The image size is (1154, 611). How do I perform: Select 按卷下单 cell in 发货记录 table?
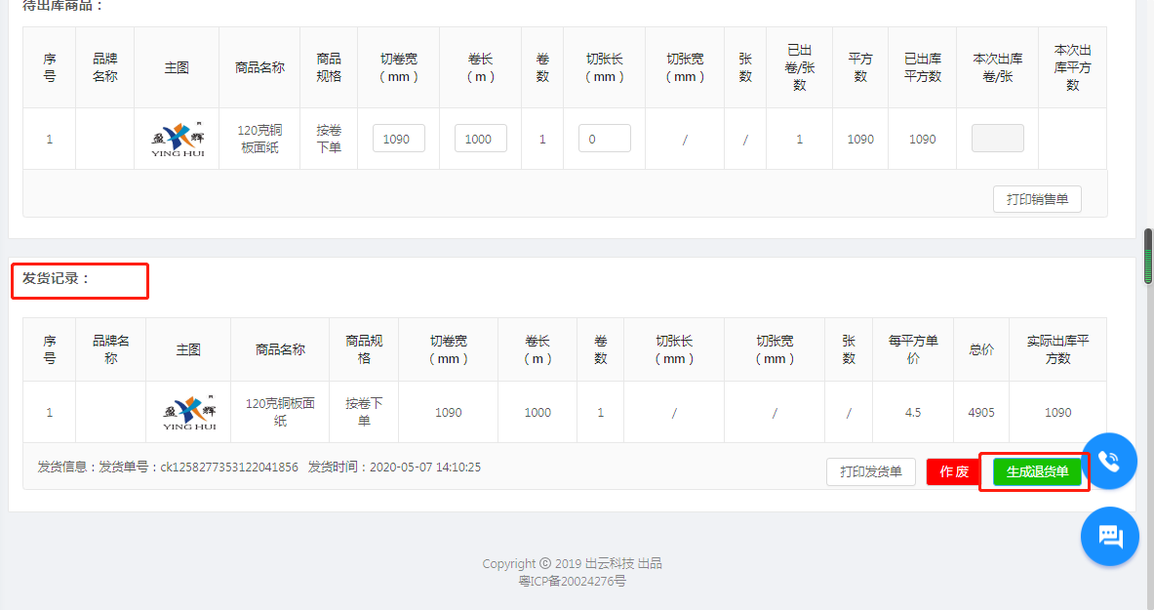[x=364, y=412]
